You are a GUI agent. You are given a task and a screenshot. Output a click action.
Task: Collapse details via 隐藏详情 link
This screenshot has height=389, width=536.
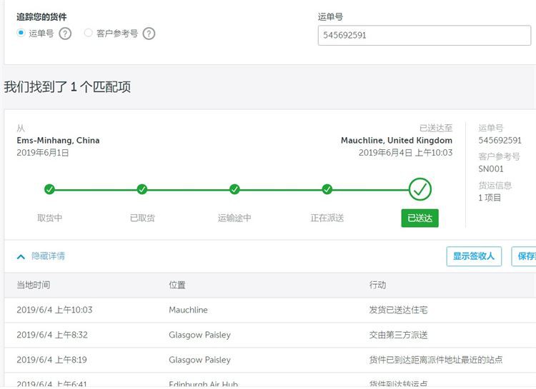tap(48, 256)
